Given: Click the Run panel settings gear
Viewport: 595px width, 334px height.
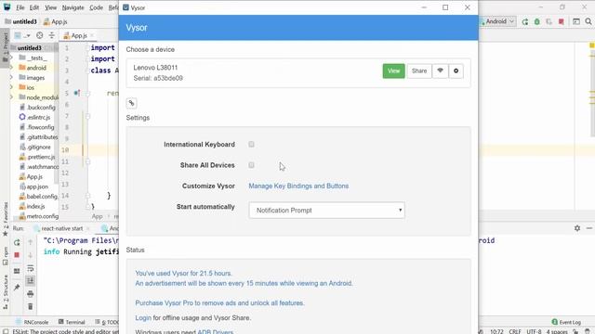Looking at the screenshot, I should [x=577, y=228].
